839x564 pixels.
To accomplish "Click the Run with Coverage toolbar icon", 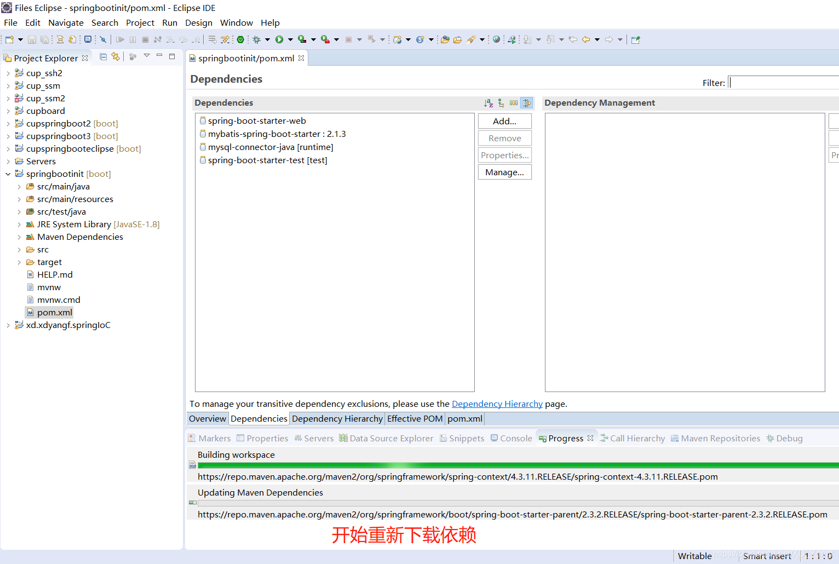I will (302, 39).
